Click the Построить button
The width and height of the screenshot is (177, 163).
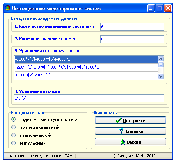[131, 120]
